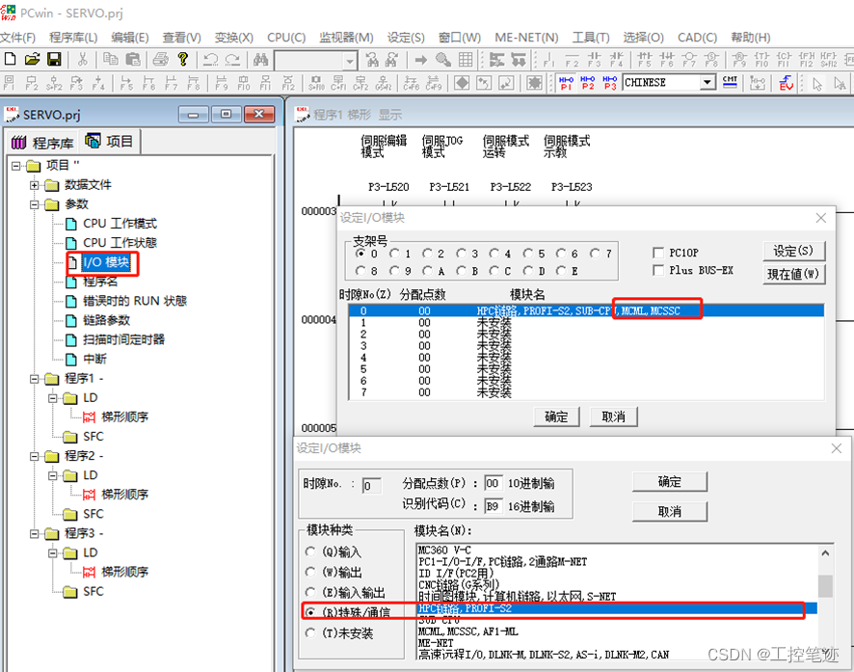Screen dimensions: 854x672
Task: Open the CHINESE language dropdown
Action: [707, 83]
